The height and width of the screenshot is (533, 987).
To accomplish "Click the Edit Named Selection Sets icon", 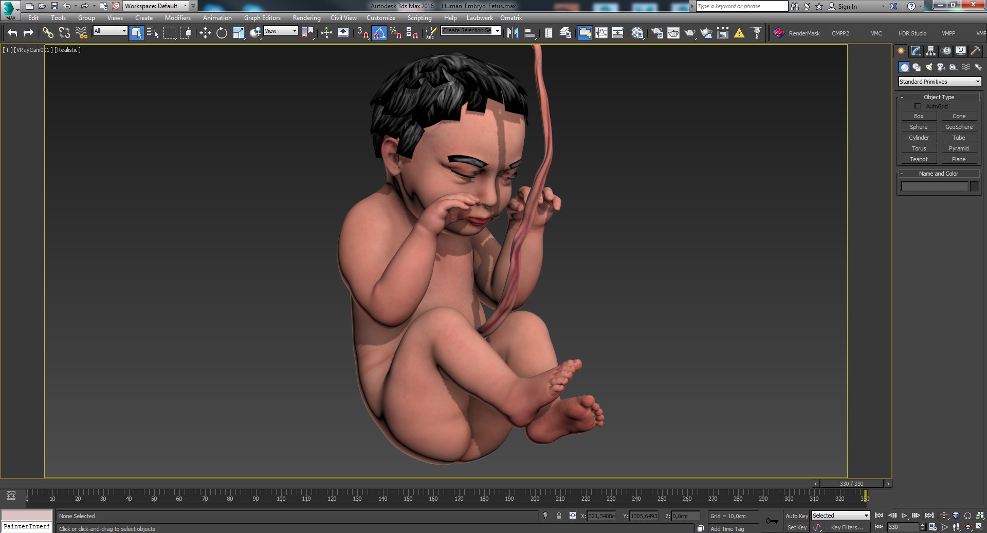I will (431, 33).
